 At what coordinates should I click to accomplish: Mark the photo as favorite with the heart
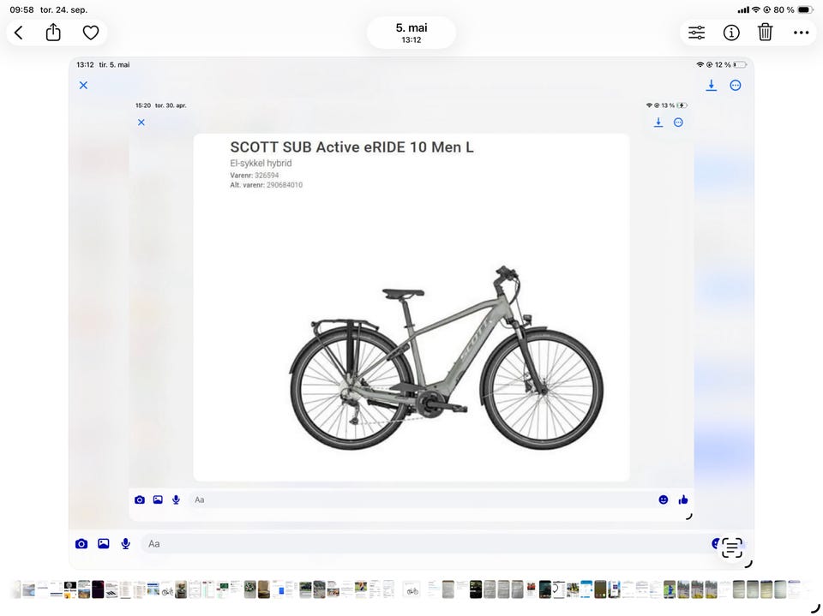coord(91,33)
